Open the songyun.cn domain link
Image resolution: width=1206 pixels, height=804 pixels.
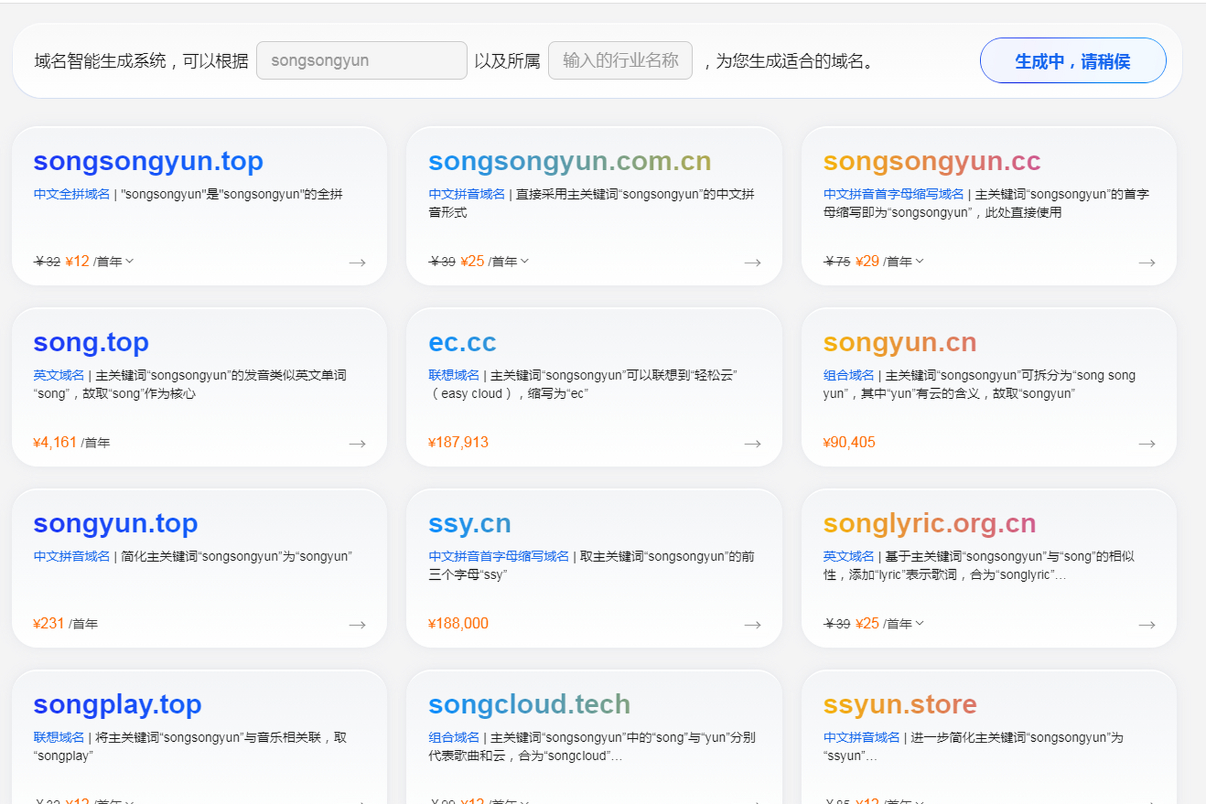pyautogui.click(x=899, y=342)
